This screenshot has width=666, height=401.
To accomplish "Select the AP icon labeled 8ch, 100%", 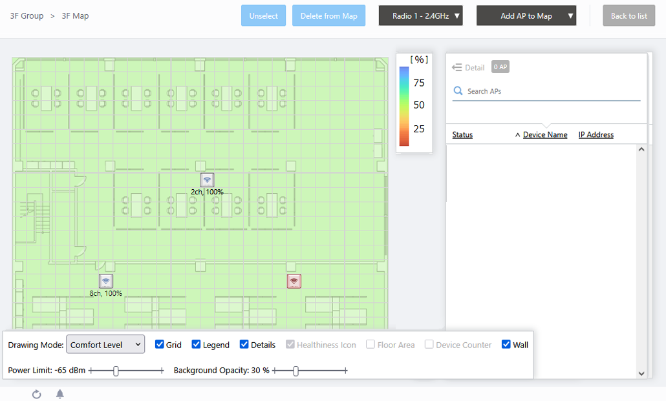I will tap(106, 281).
